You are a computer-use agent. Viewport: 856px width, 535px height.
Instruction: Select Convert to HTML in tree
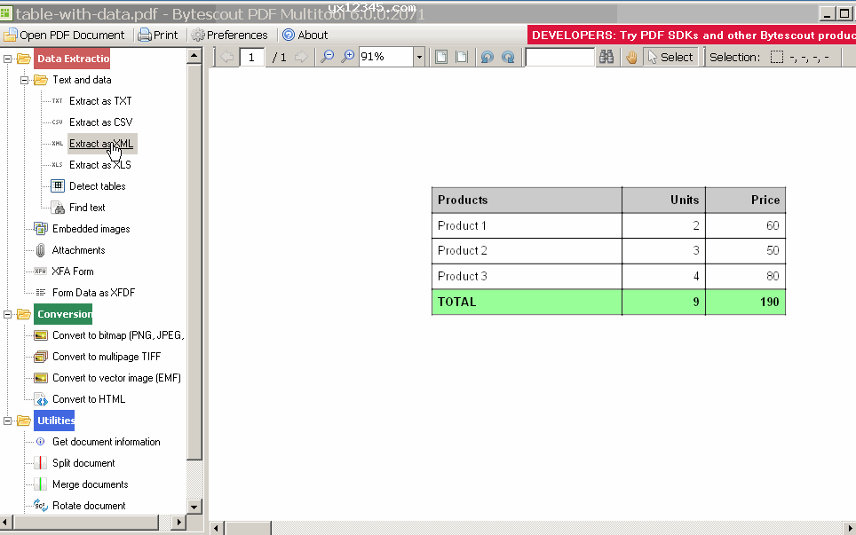(88, 399)
